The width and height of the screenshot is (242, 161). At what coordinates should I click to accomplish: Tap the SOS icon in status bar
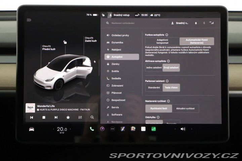pos(137,15)
